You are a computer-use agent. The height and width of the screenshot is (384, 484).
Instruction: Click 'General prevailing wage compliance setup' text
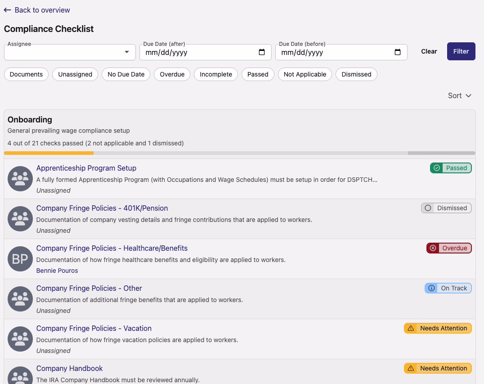tap(68, 131)
